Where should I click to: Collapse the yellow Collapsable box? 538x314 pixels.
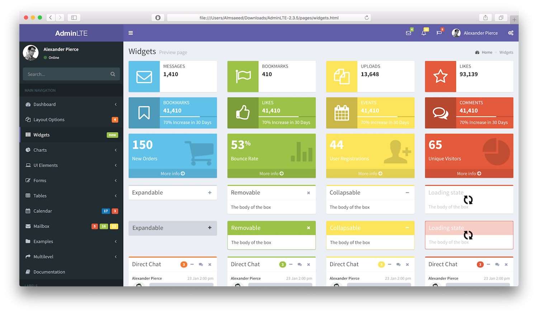pos(407,228)
